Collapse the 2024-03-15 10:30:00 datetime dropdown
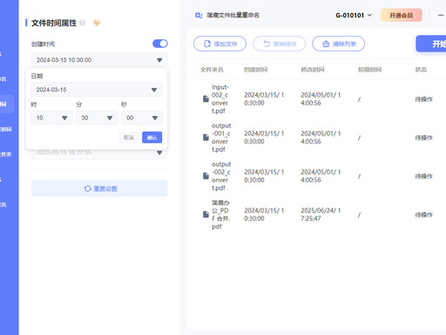Image resolution: width=446 pixels, height=335 pixels. (159, 60)
